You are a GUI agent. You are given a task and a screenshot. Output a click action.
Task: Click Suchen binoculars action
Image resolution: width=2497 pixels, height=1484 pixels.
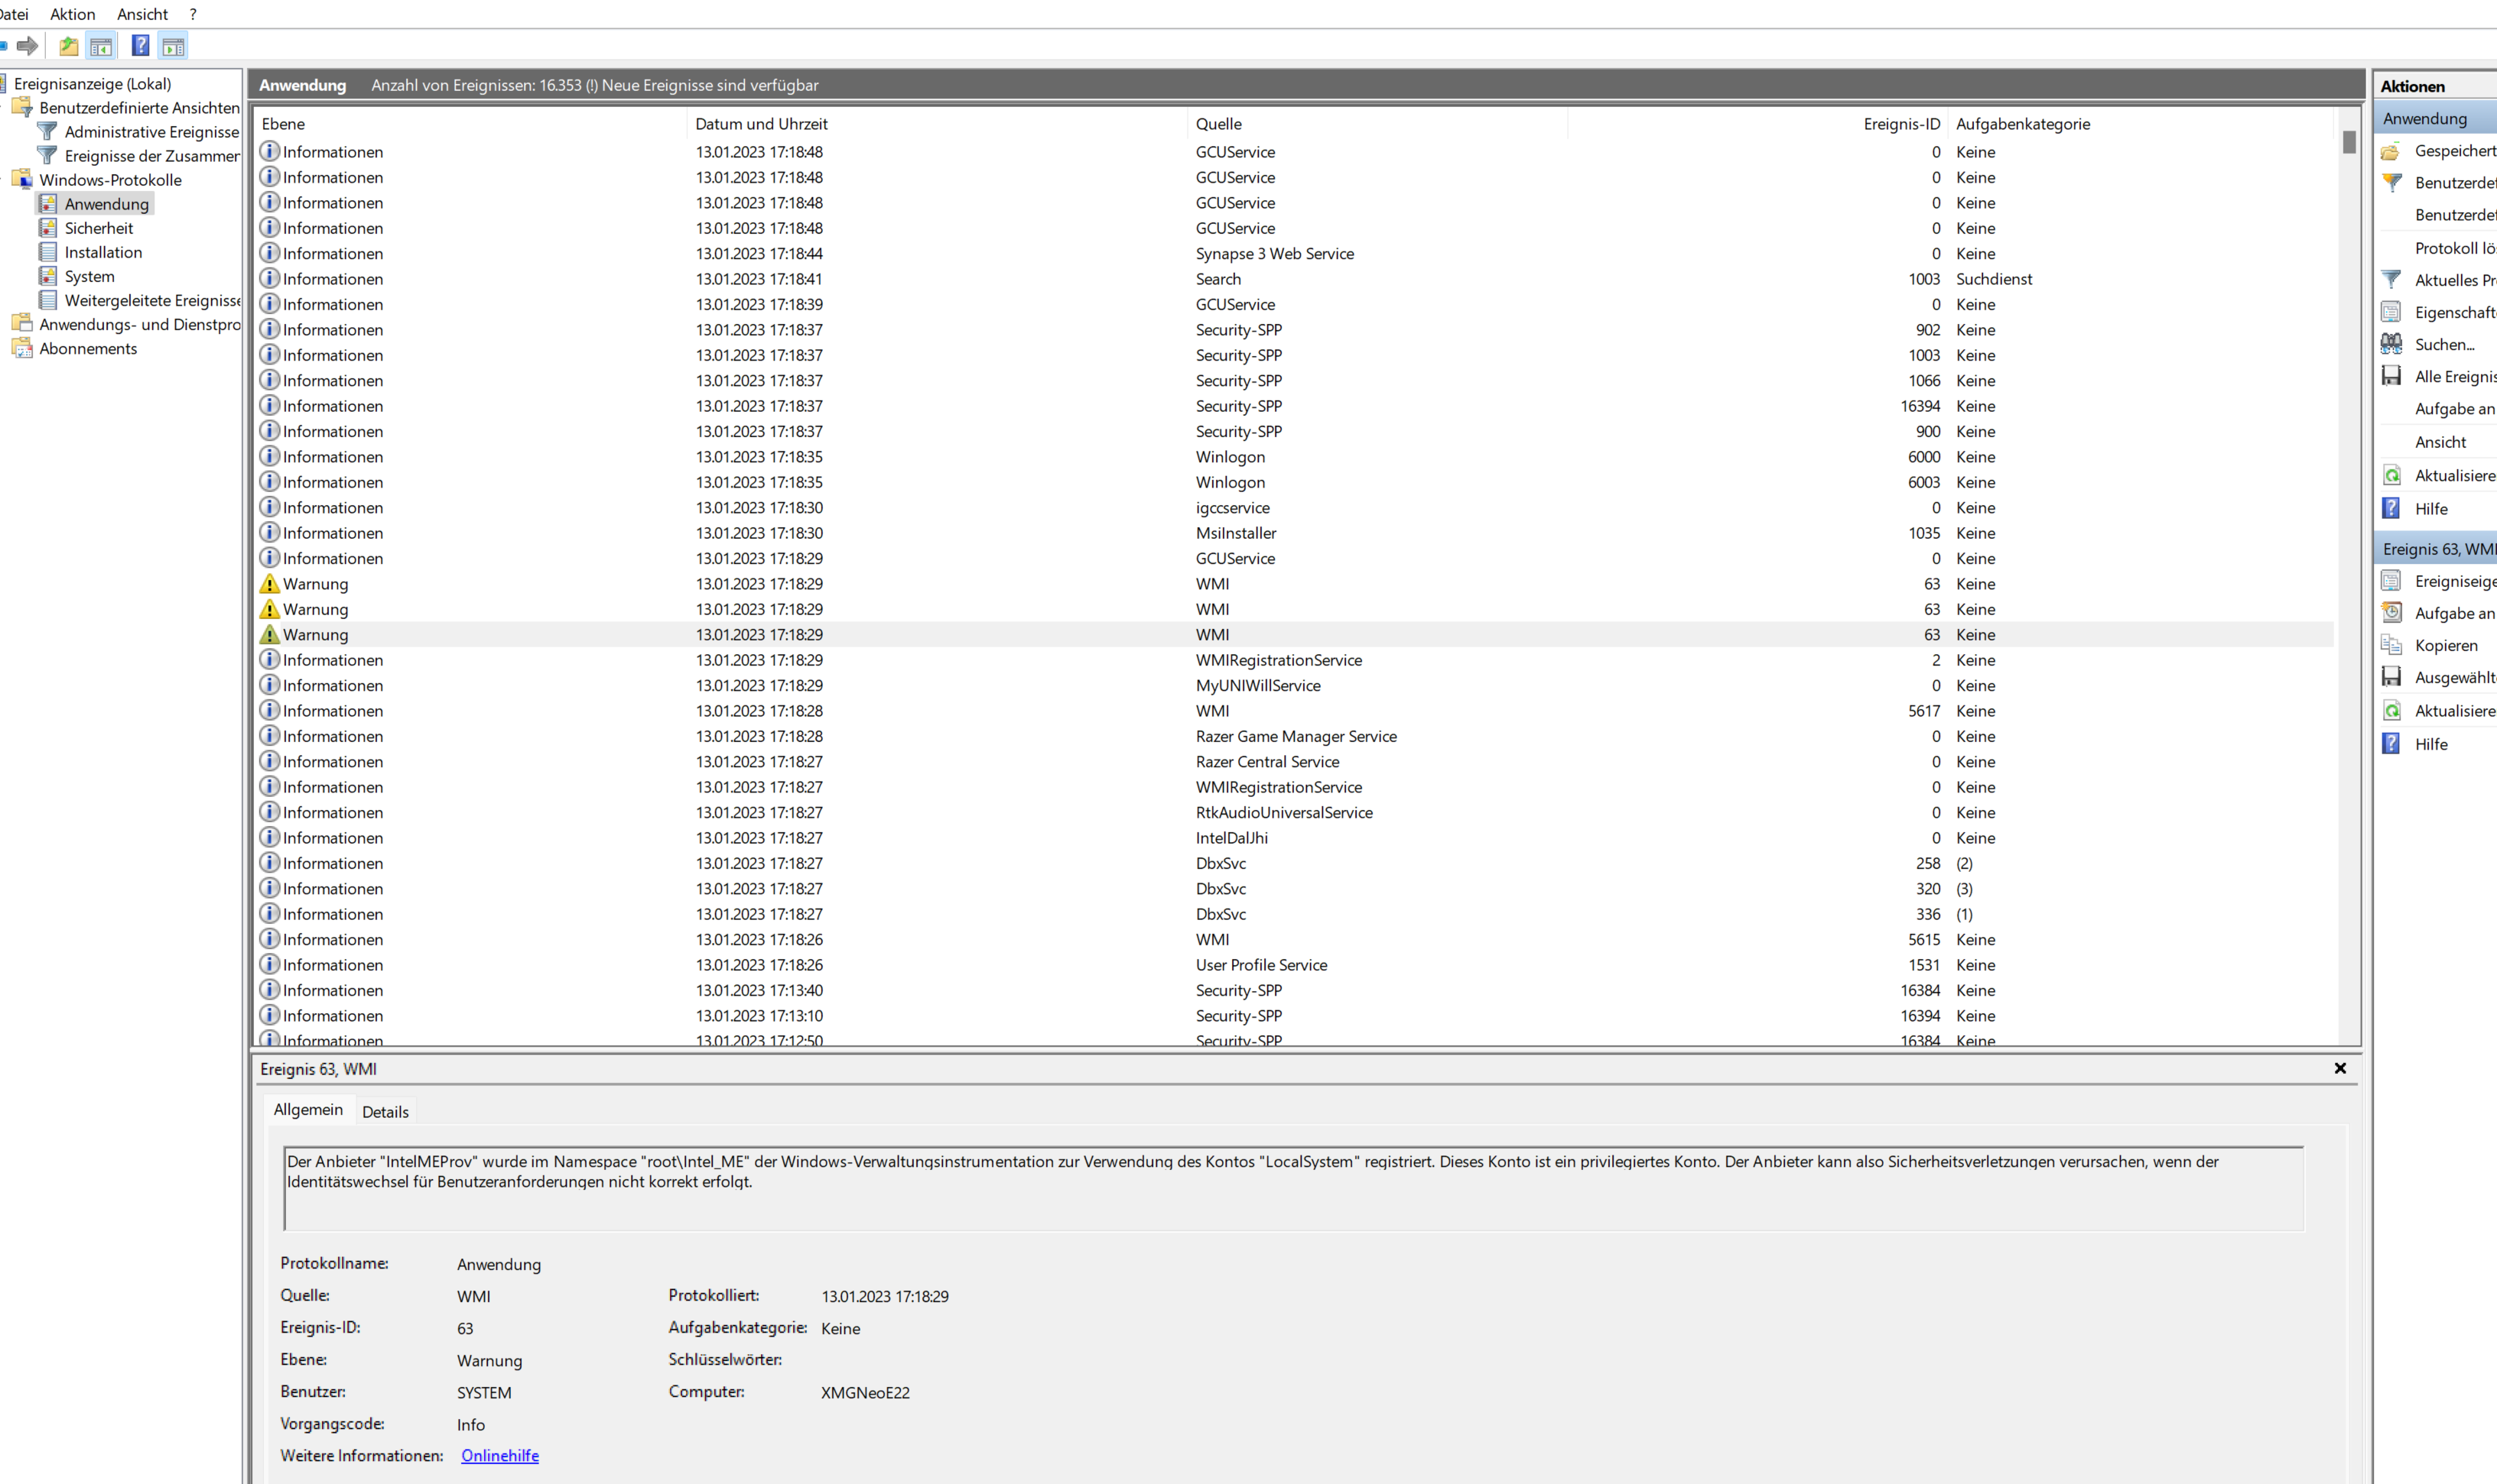coord(2443,344)
